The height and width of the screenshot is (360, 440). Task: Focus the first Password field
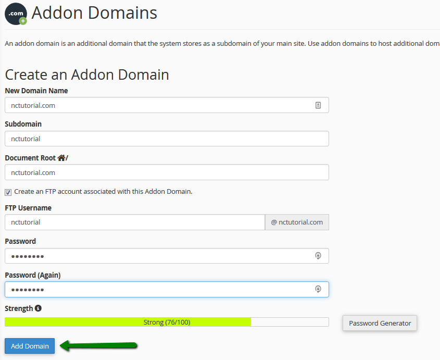[x=156, y=256]
